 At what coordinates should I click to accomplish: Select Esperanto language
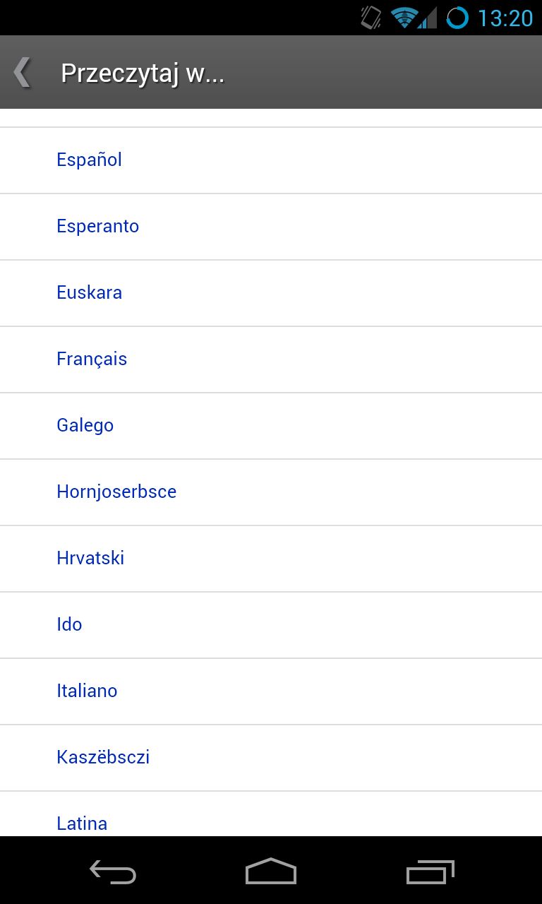271,227
